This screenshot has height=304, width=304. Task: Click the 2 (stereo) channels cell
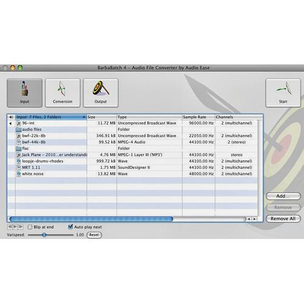pos(237,142)
